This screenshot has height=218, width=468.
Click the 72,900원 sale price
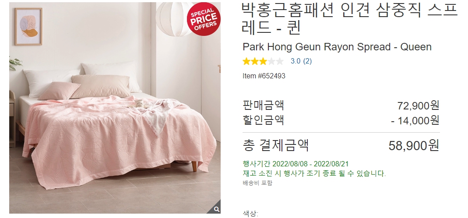pos(418,105)
